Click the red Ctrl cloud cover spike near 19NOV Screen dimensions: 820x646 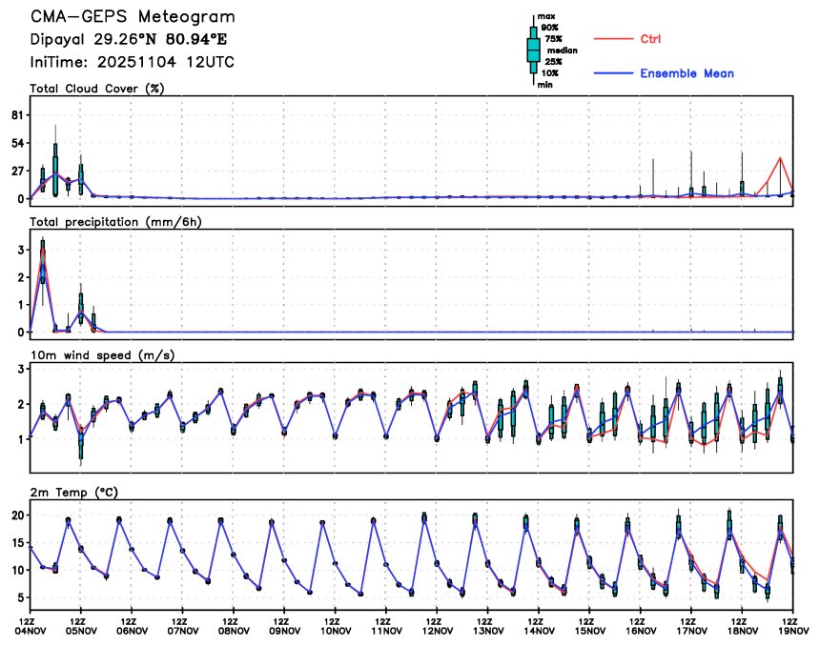(780, 159)
